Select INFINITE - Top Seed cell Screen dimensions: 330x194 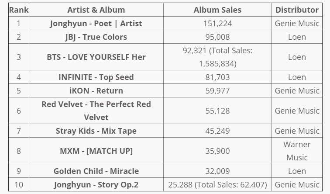pyautogui.click(x=96, y=77)
